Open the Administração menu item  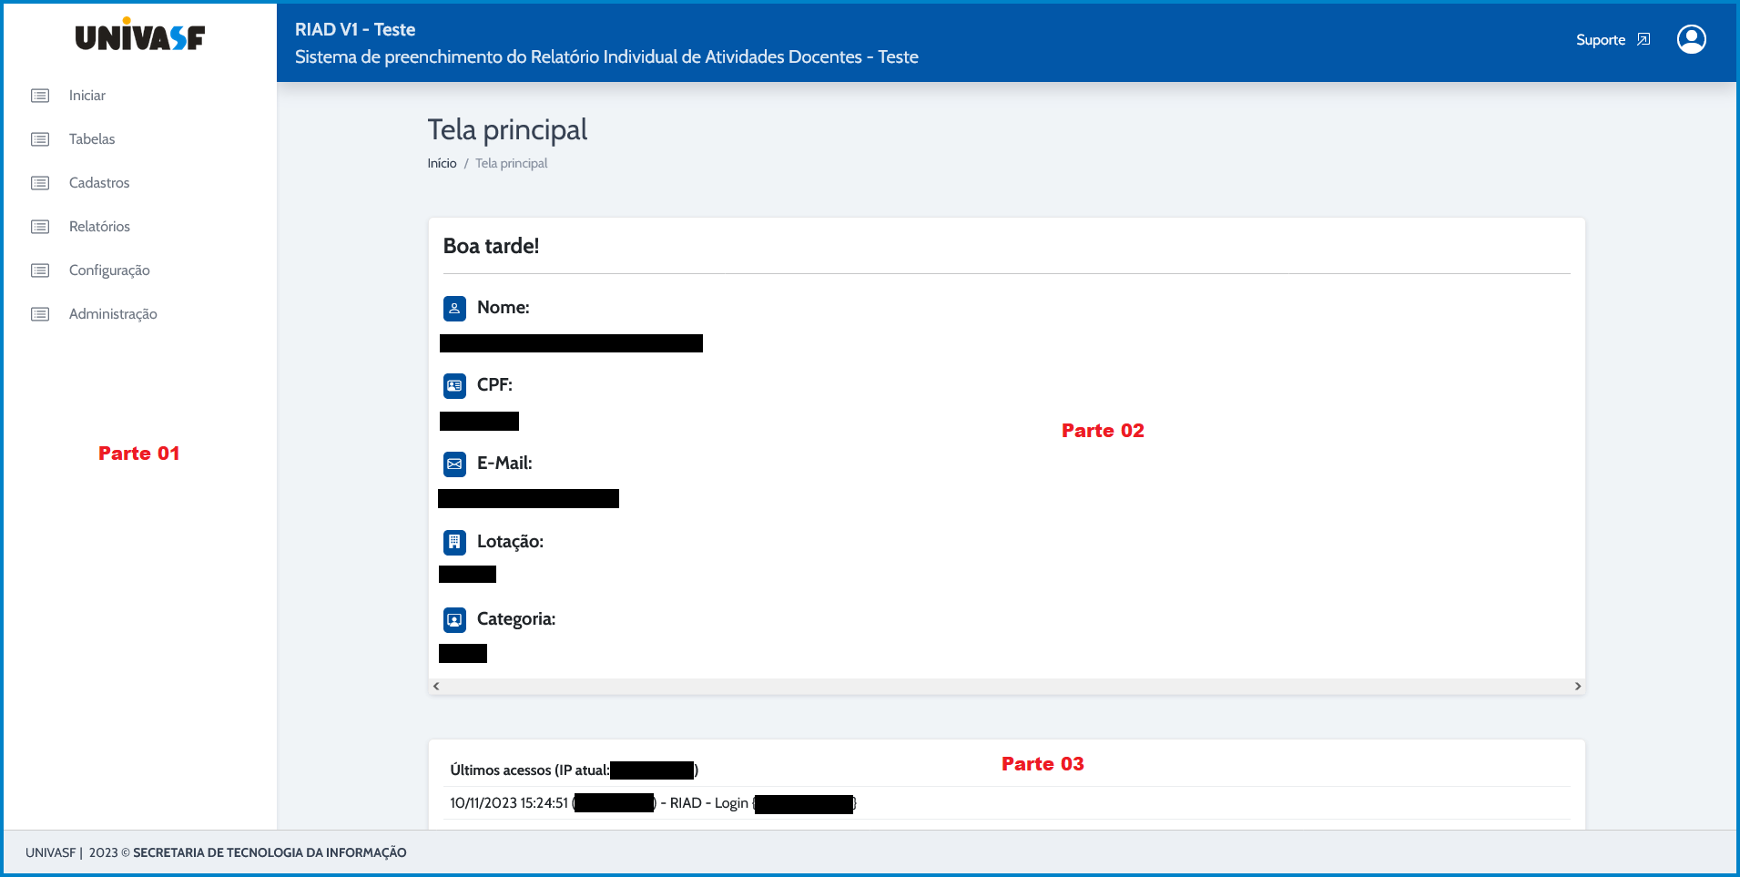point(113,314)
